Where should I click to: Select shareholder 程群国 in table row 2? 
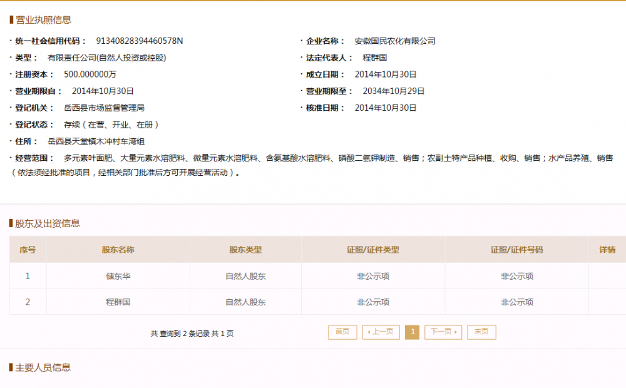[x=118, y=302]
